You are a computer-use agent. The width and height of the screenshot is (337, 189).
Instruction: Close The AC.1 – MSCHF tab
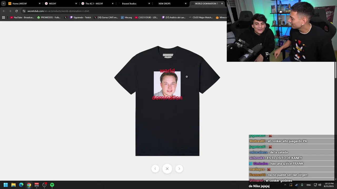[x=113, y=4]
